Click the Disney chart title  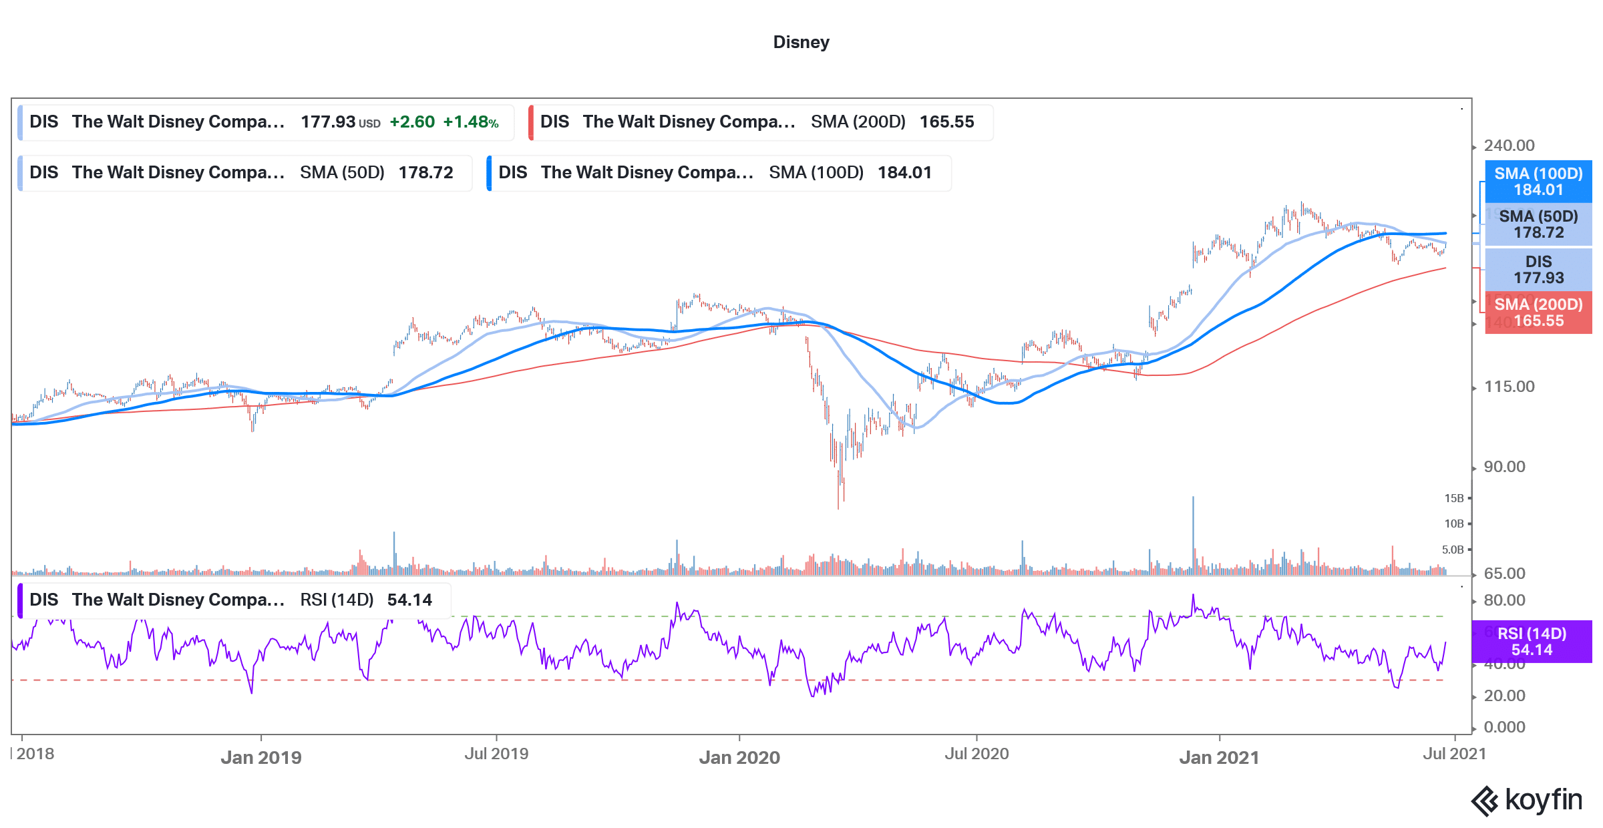[801, 42]
